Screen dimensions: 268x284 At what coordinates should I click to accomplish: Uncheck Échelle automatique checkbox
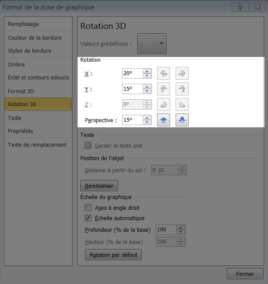pos(88,218)
